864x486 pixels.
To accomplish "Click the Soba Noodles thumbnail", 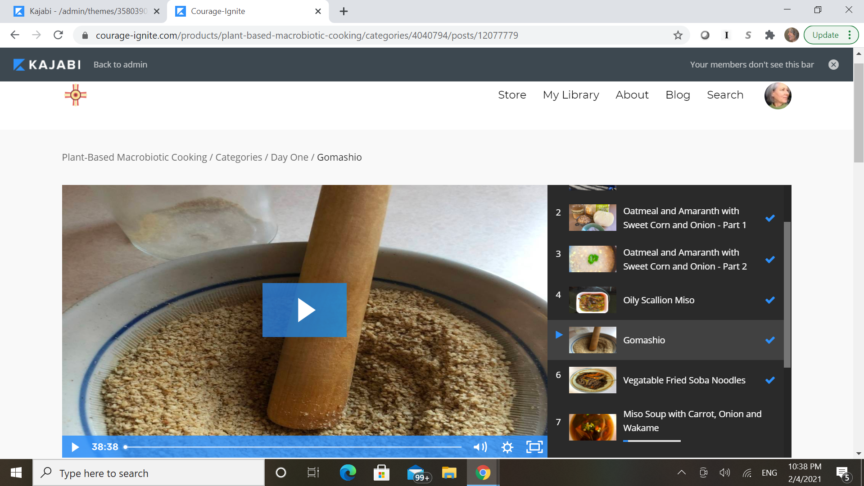I will (x=593, y=380).
